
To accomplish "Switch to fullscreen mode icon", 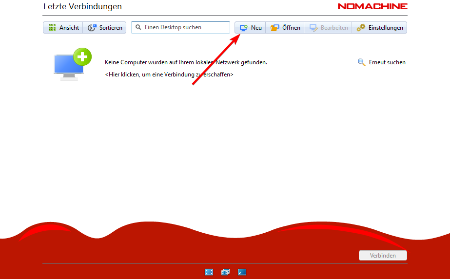I will pyautogui.click(x=209, y=272).
